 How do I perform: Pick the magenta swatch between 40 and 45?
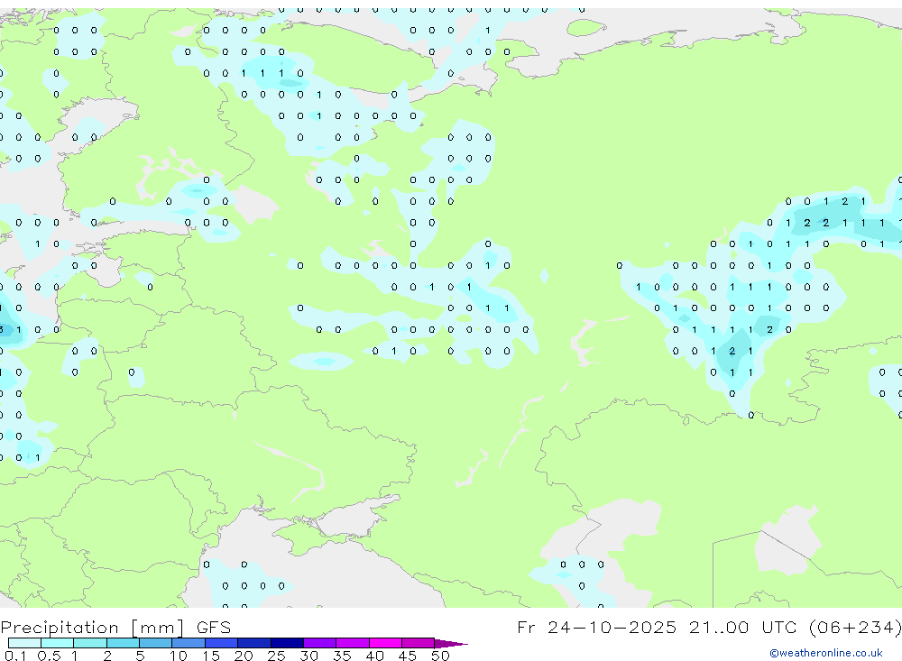coord(385,643)
